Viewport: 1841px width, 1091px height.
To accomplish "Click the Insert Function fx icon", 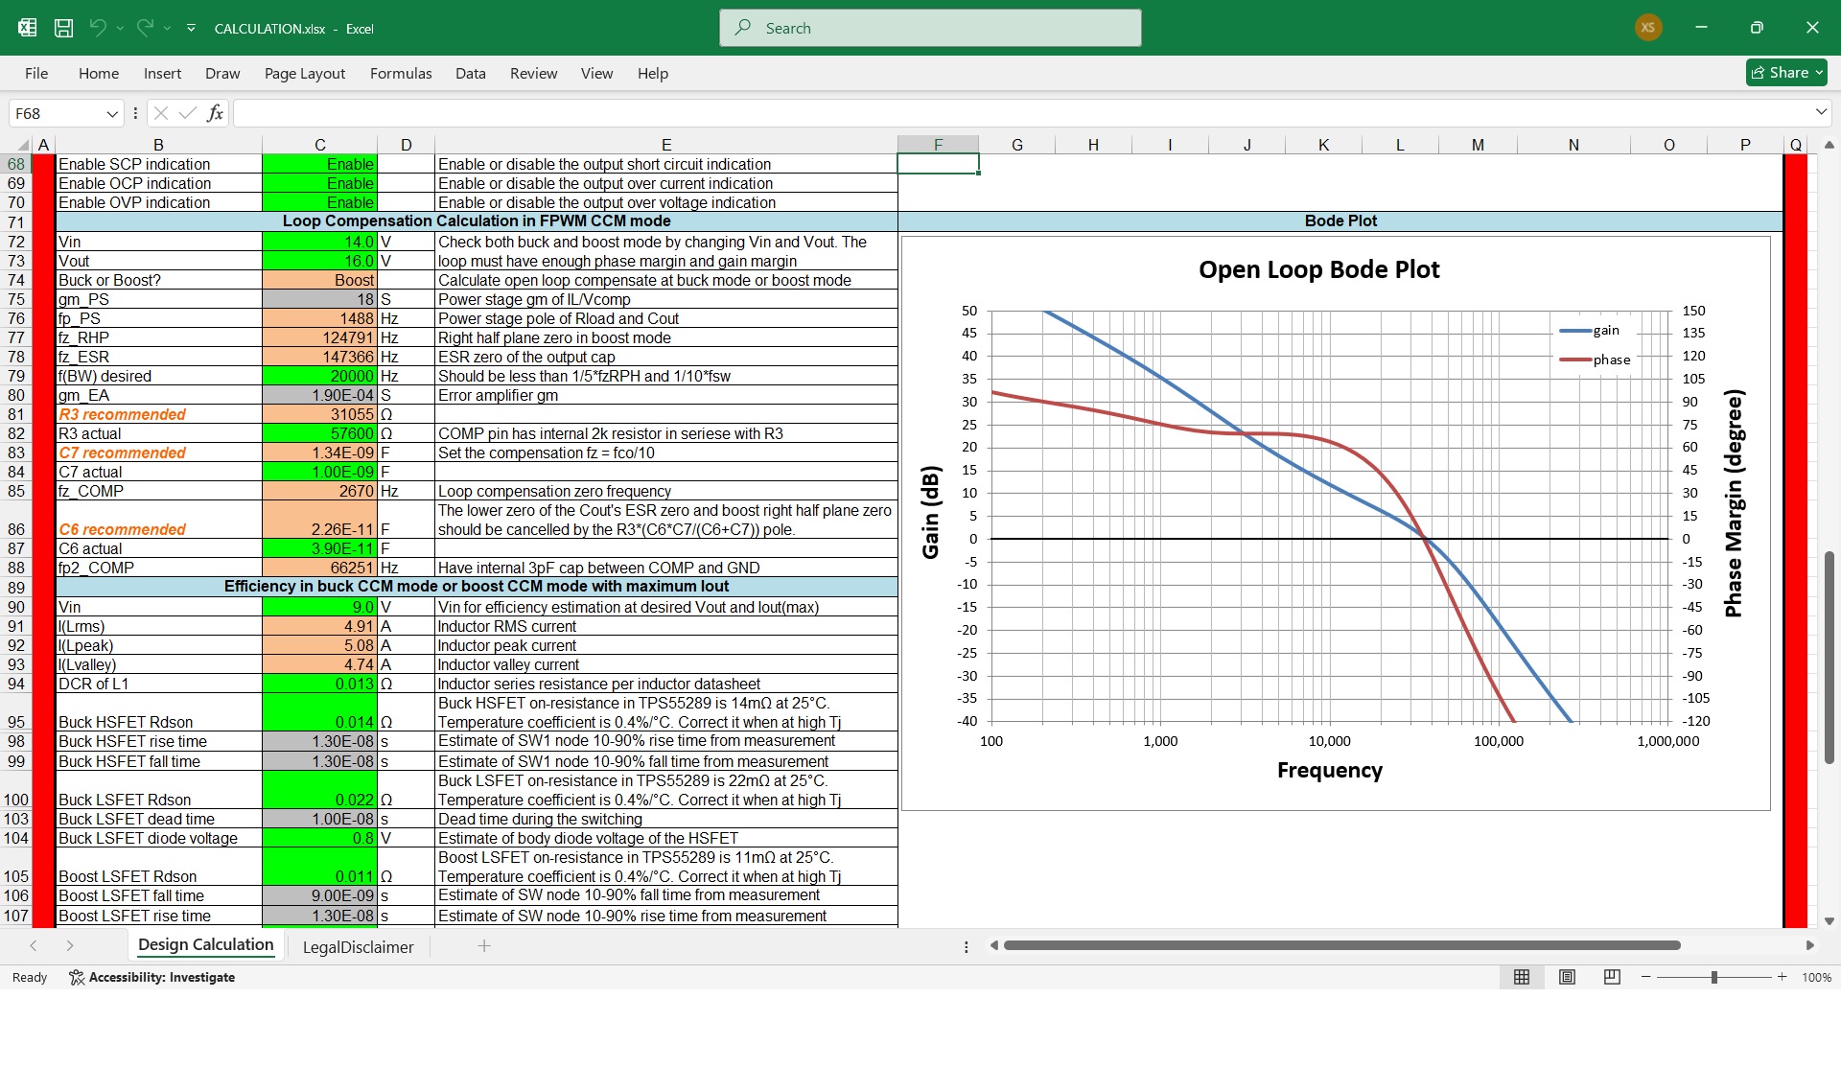I will 215,113.
